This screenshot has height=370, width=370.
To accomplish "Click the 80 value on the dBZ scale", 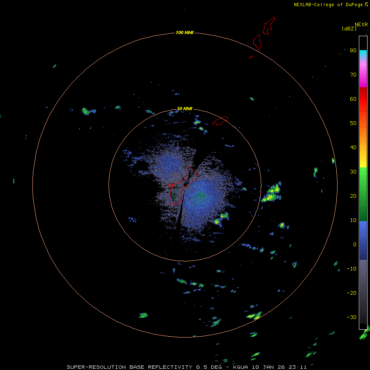I will pos(353,50).
